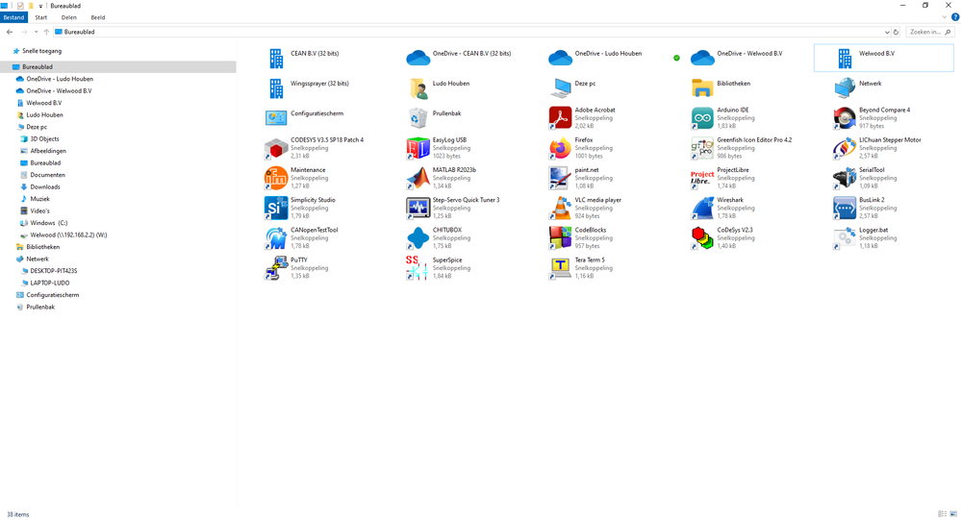Viewport: 961px width, 520px height.
Task: Select the CHITUBOX shortcut icon
Action: [418, 237]
